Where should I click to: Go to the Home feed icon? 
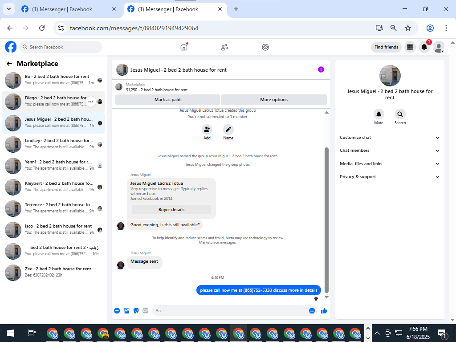(x=184, y=47)
